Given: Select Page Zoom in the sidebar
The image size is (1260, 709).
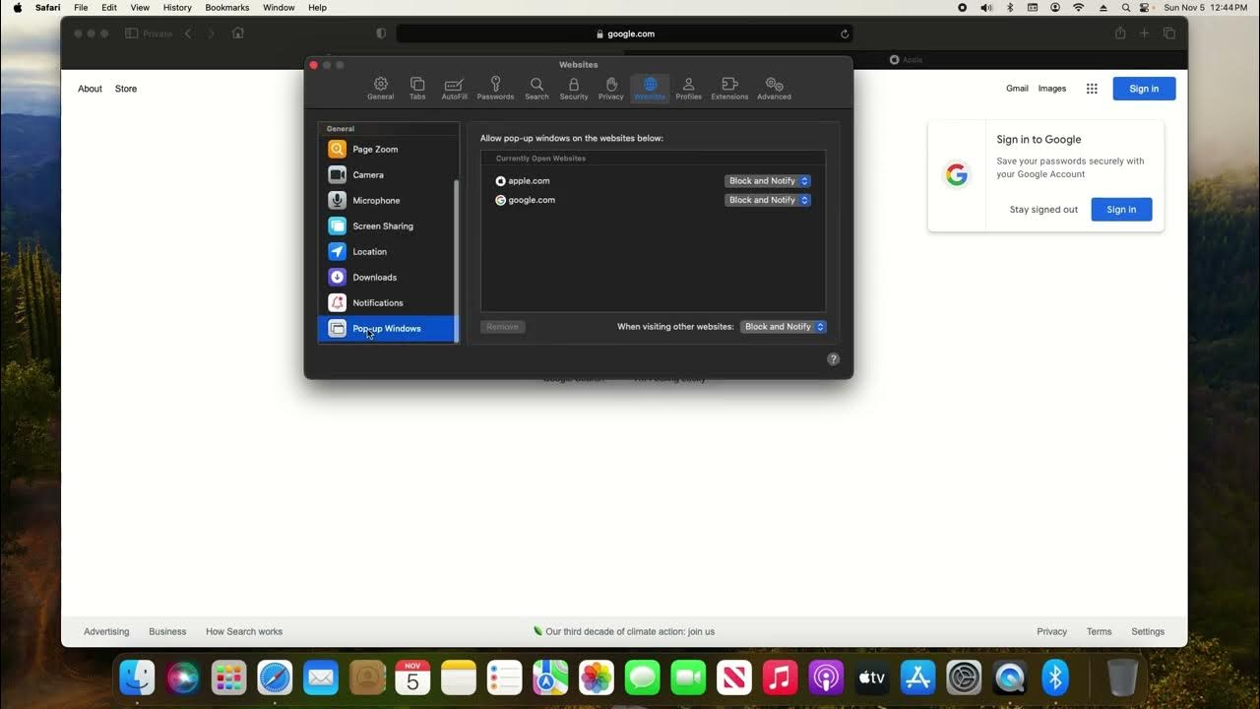Looking at the screenshot, I should [388, 149].
